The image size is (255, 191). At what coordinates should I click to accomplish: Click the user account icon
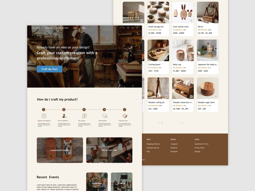point(137,28)
